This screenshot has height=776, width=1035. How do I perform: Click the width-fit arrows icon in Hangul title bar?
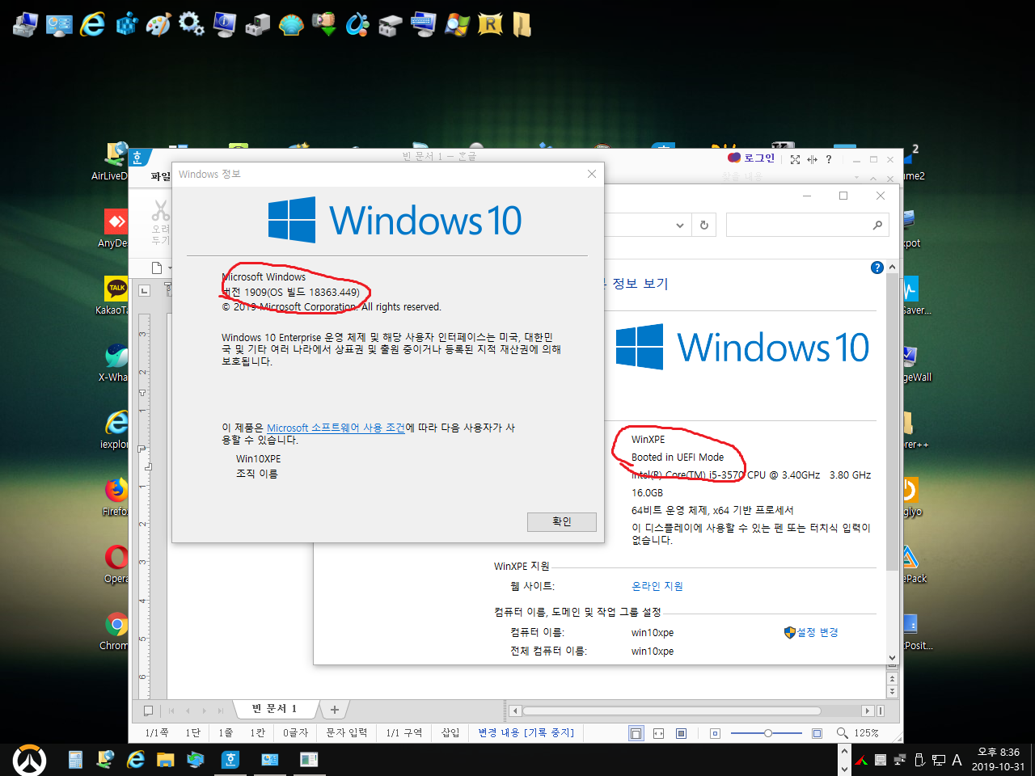812,159
